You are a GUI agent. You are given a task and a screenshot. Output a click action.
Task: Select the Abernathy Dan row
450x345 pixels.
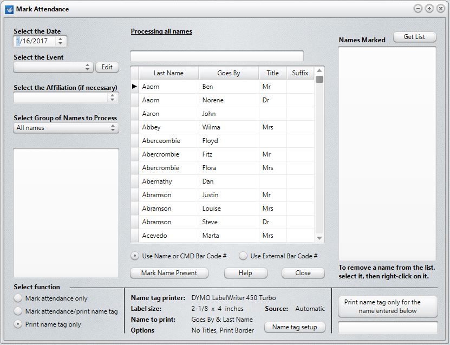tap(223, 181)
